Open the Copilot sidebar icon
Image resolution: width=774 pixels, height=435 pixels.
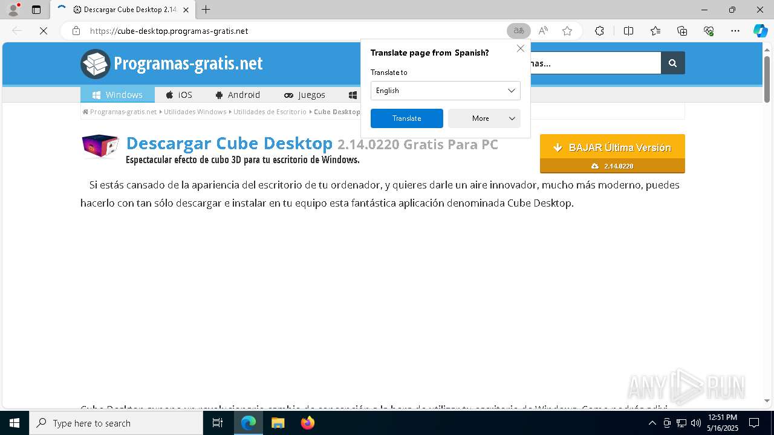(x=760, y=31)
